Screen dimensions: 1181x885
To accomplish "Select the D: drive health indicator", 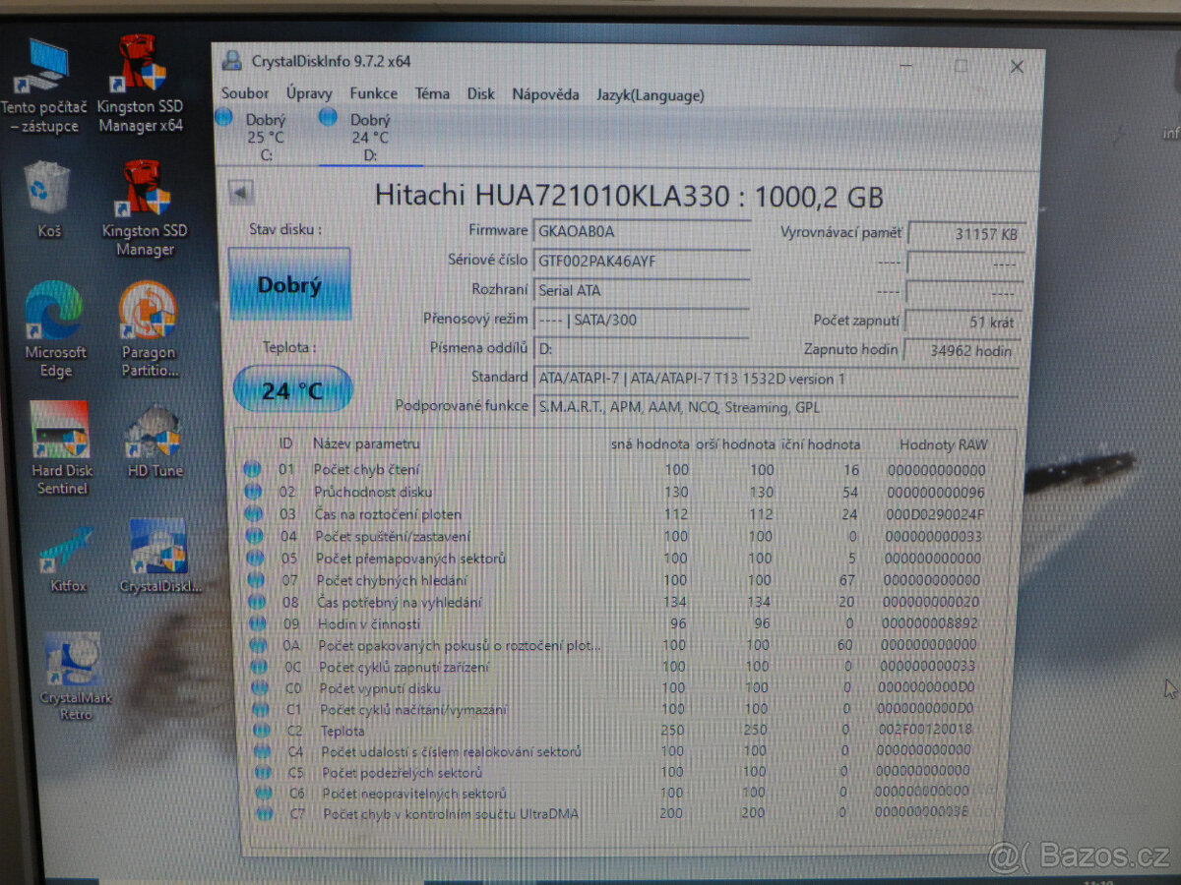I will 328,118.
